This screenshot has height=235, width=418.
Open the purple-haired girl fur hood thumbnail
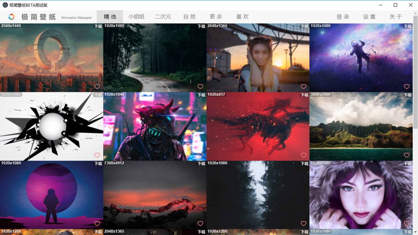tap(361, 195)
